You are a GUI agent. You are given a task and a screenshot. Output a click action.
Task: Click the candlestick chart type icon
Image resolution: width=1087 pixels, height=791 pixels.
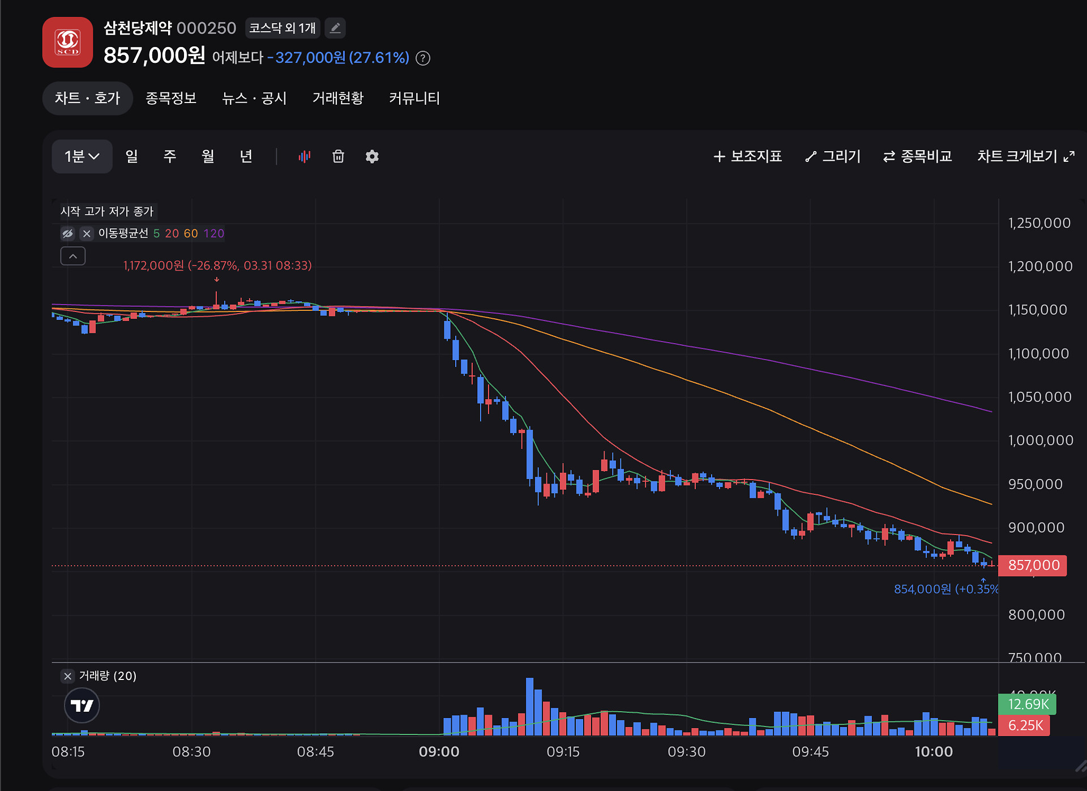click(305, 157)
